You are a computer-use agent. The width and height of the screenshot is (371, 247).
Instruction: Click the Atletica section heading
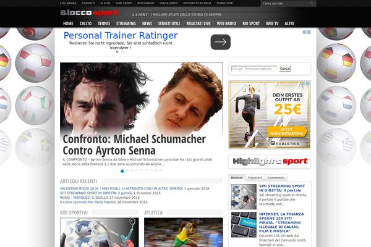click(153, 212)
